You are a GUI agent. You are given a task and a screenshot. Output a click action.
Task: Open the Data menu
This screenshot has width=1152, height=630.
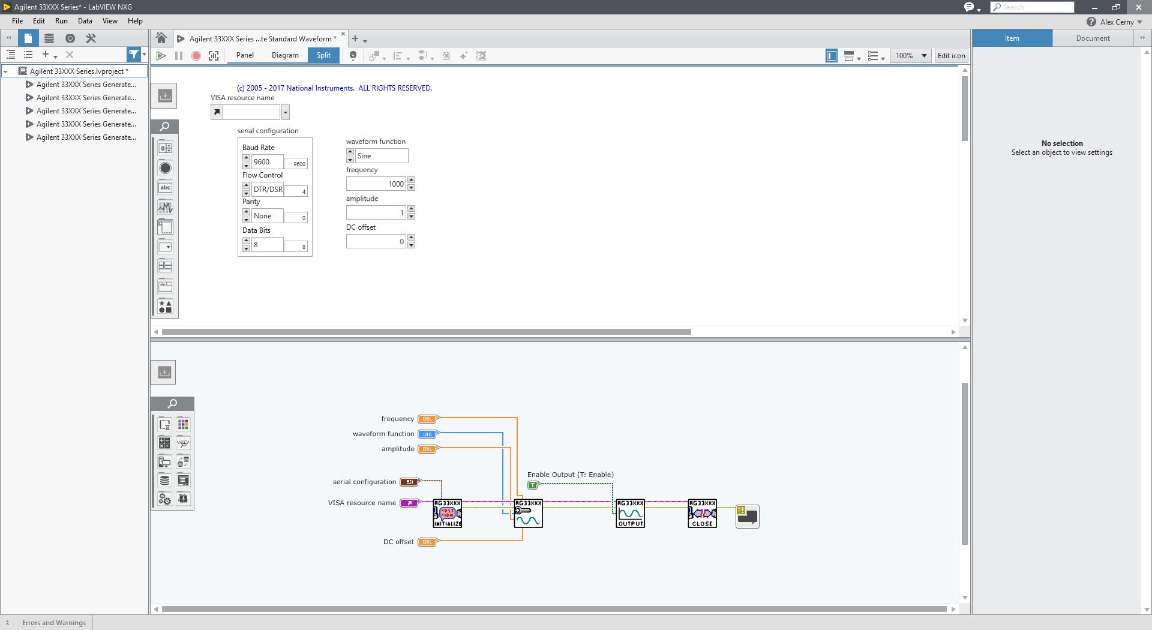[x=85, y=21]
